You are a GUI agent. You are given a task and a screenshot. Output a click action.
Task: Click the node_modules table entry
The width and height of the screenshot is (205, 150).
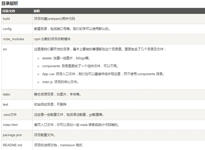click(13, 39)
